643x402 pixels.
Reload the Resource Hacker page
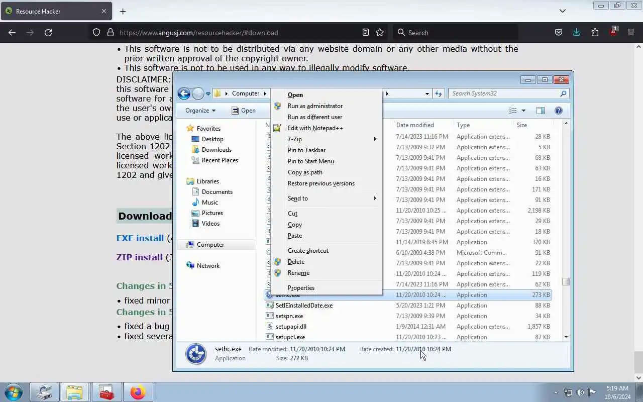[x=48, y=32]
